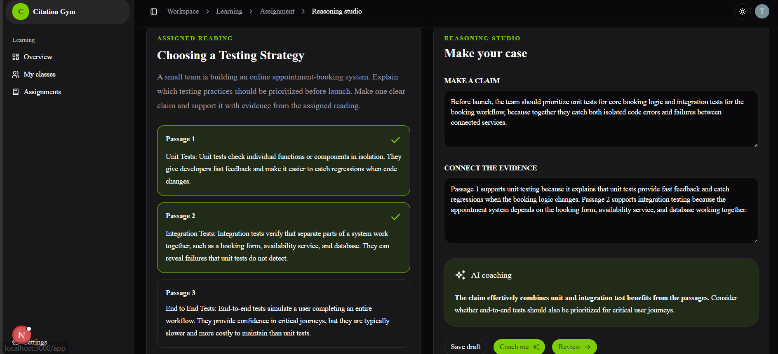
Task: Toggle Passage 1 checkmark selection
Action: pyautogui.click(x=395, y=140)
